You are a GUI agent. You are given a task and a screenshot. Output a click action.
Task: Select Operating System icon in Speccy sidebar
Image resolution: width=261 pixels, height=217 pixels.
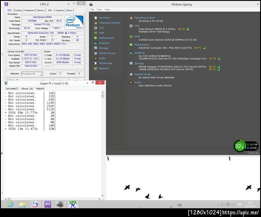[96, 23]
